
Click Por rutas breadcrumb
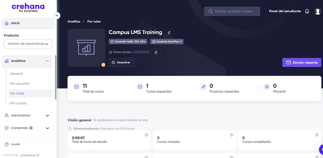94,21
